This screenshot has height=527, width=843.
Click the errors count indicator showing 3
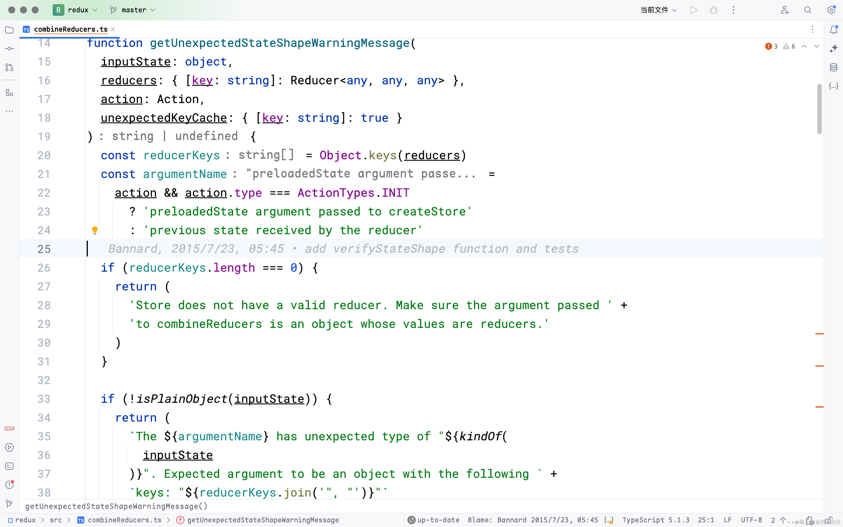coord(771,46)
